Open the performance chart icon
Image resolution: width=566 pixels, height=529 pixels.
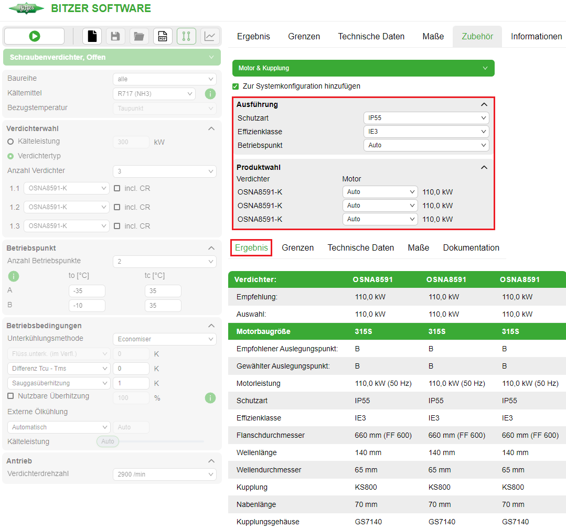210,36
